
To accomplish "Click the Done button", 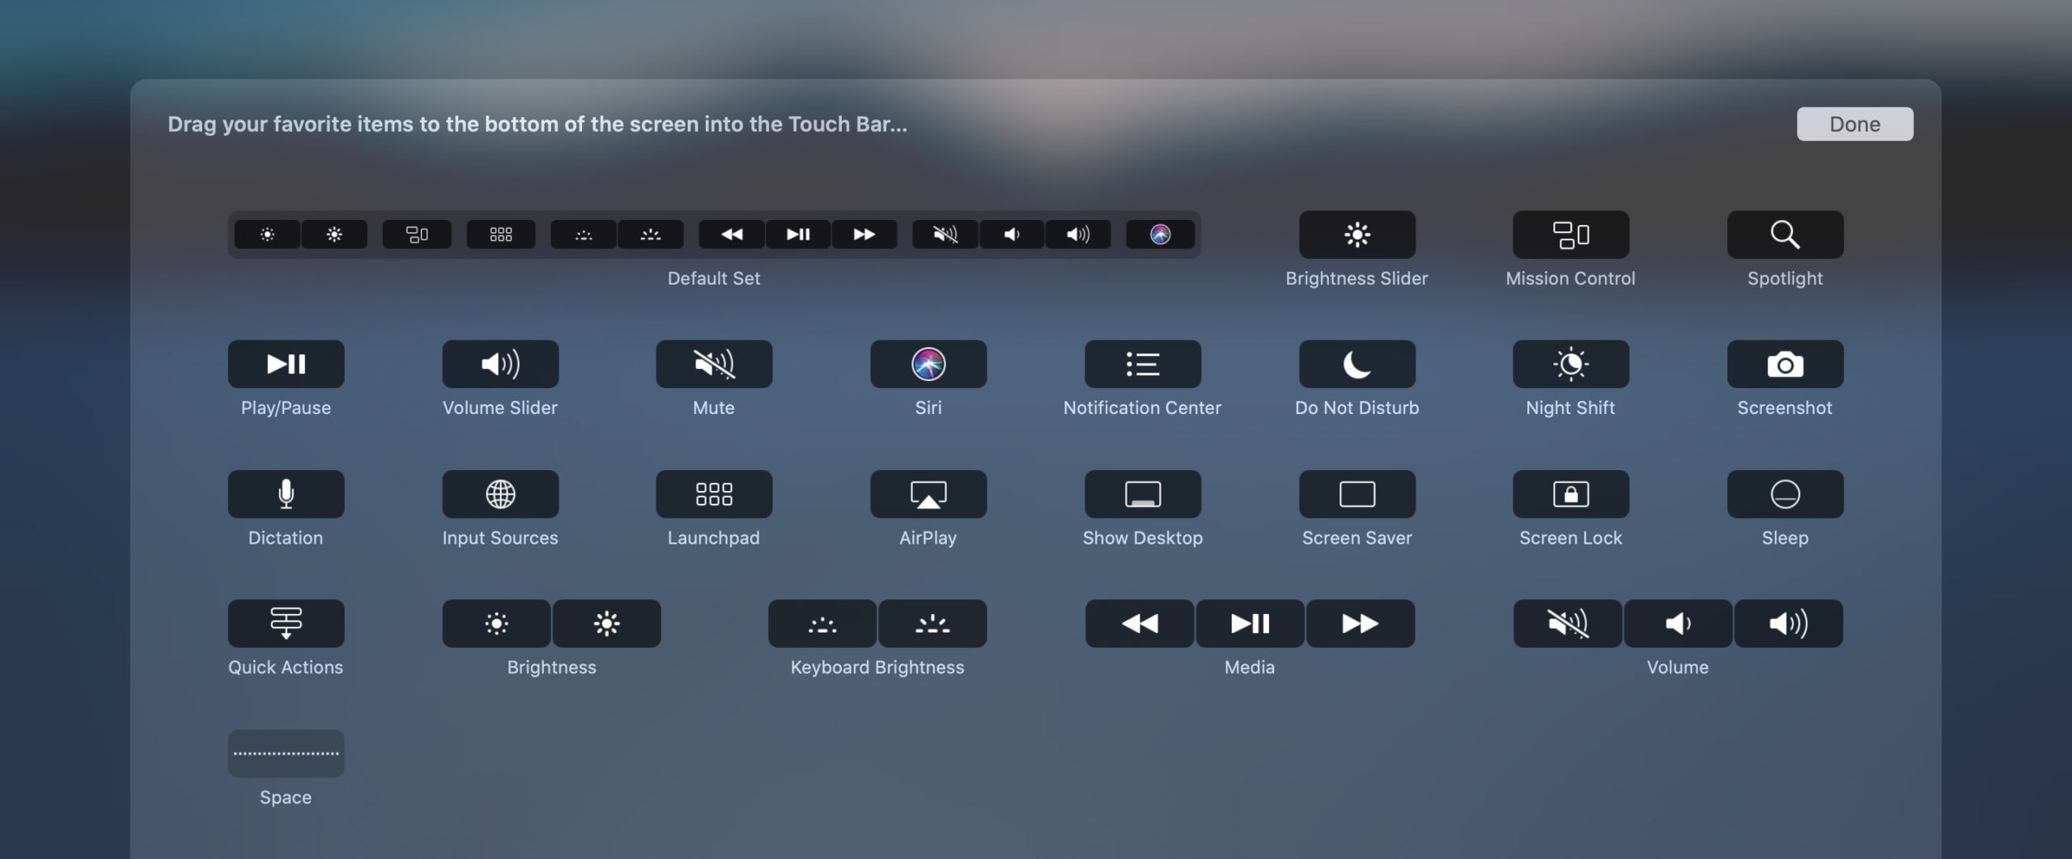I will click(x=1855, y=124).
